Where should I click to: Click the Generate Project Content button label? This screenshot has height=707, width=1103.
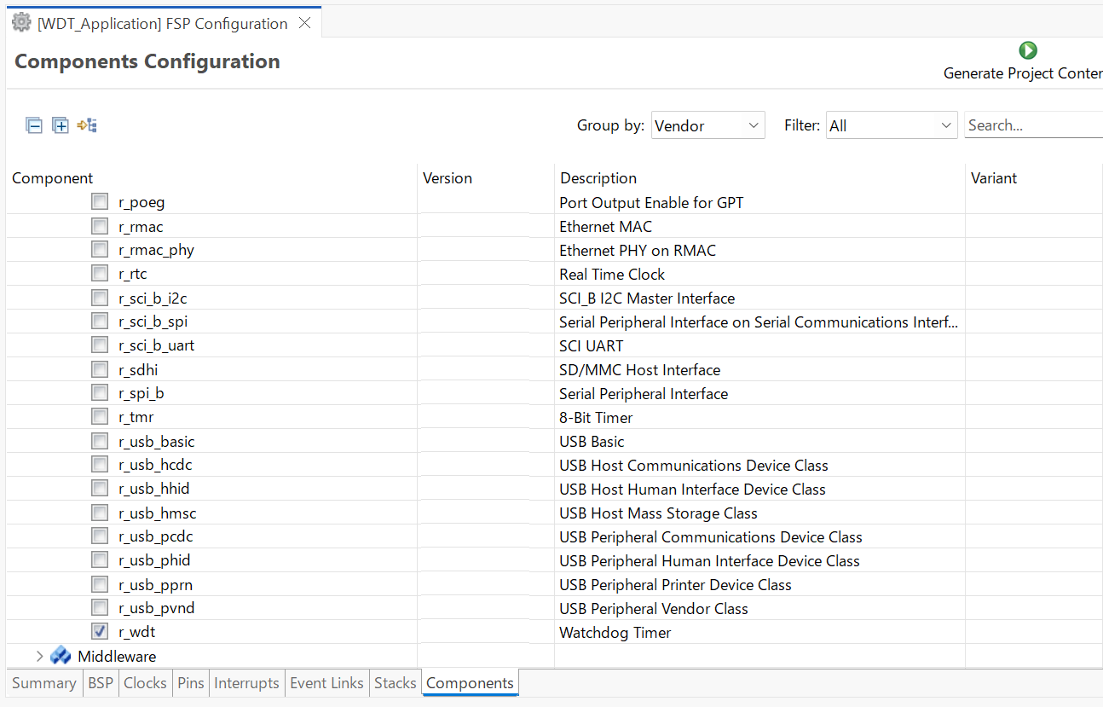point(1023,73)
